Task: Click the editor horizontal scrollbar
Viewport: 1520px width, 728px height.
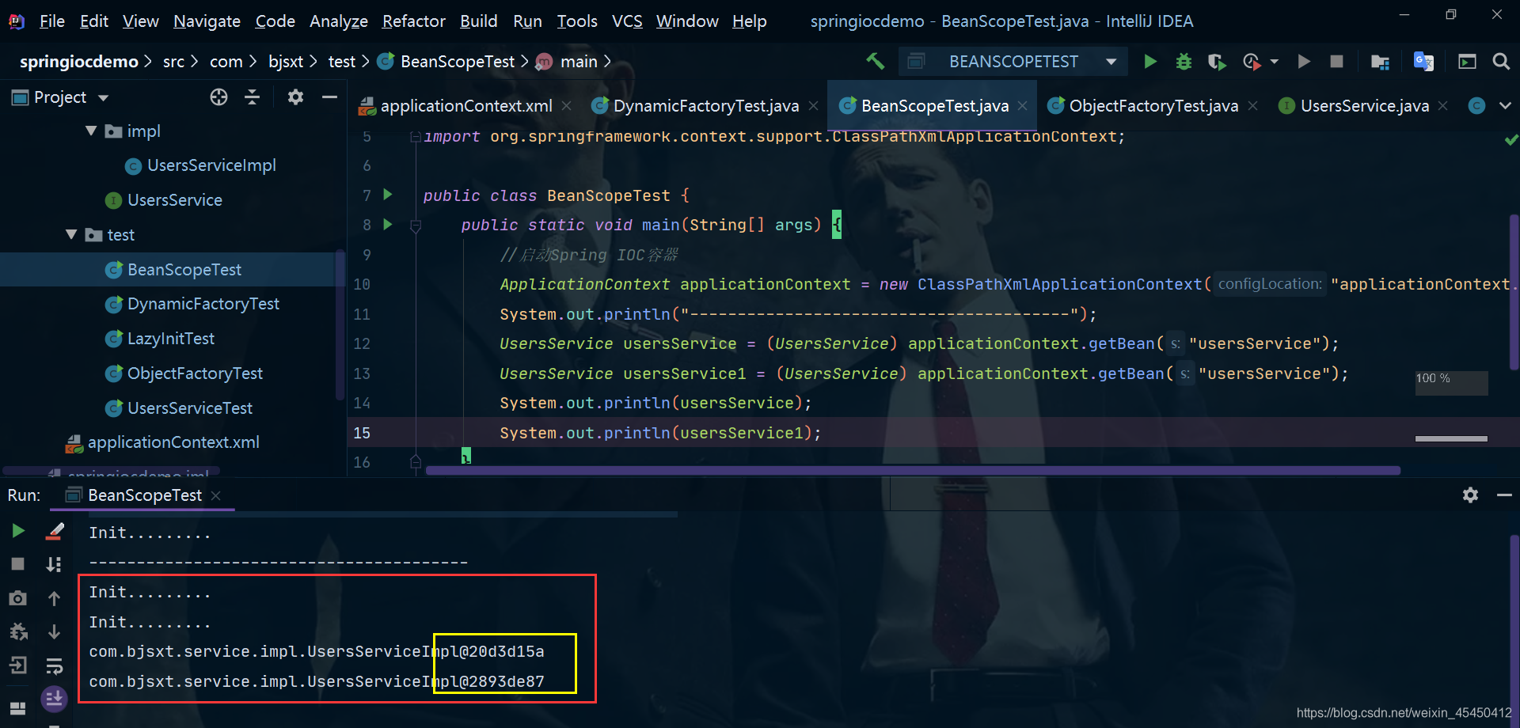Action: click(x=913, y=470)
